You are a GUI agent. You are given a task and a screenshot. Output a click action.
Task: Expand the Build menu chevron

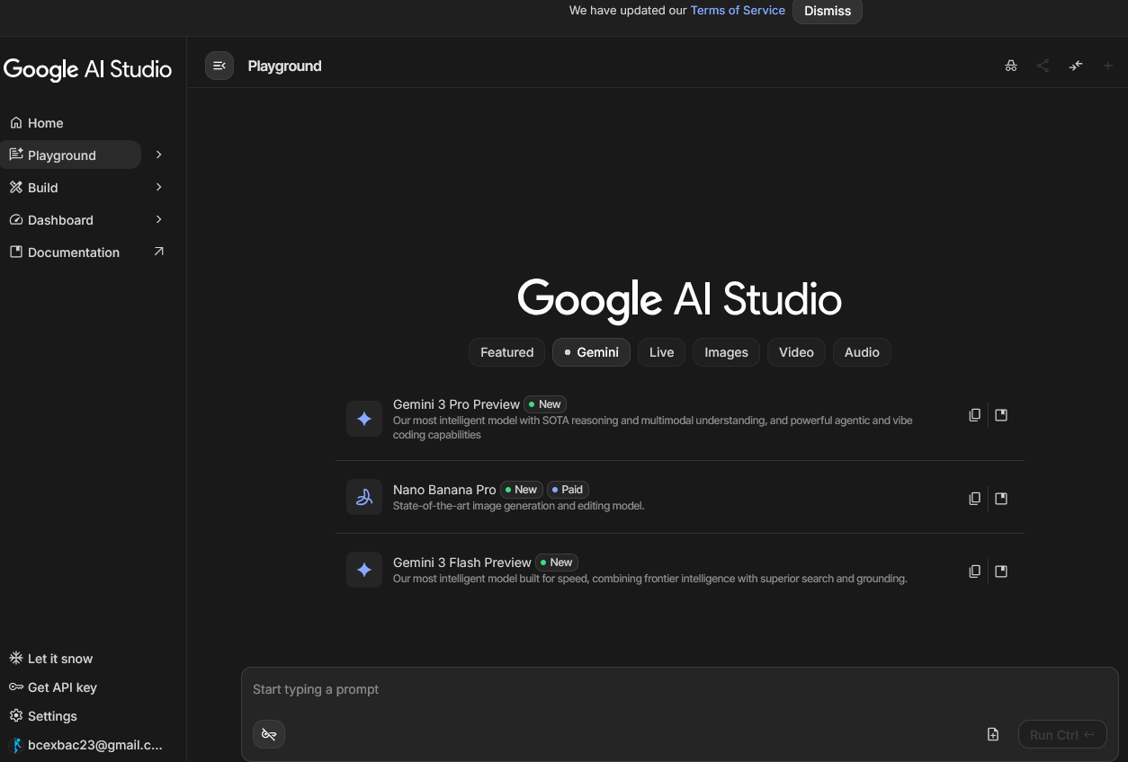coord(159,187)
